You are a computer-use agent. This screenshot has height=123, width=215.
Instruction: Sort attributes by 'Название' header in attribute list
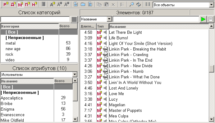[x=27, y=81]
